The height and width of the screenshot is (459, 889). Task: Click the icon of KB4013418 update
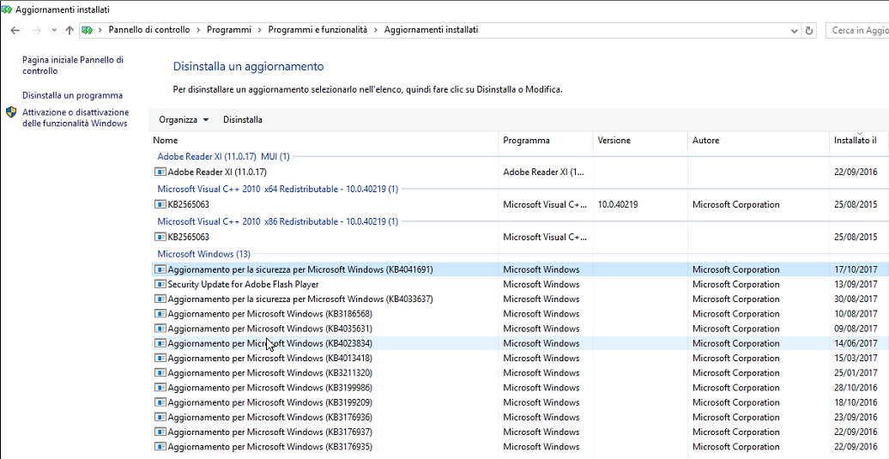(x=160, y=358)
